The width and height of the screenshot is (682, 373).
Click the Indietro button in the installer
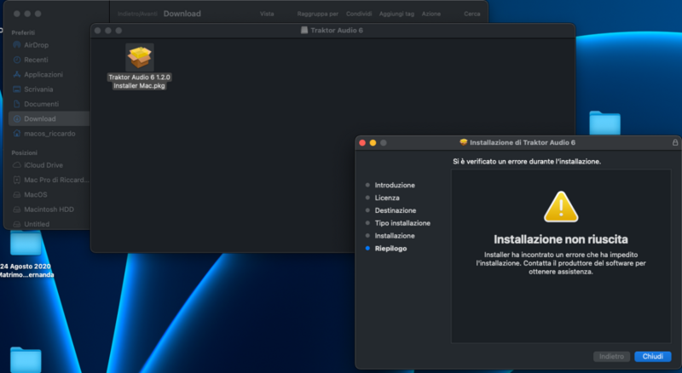pyautogui.click(x=611, y=356)
